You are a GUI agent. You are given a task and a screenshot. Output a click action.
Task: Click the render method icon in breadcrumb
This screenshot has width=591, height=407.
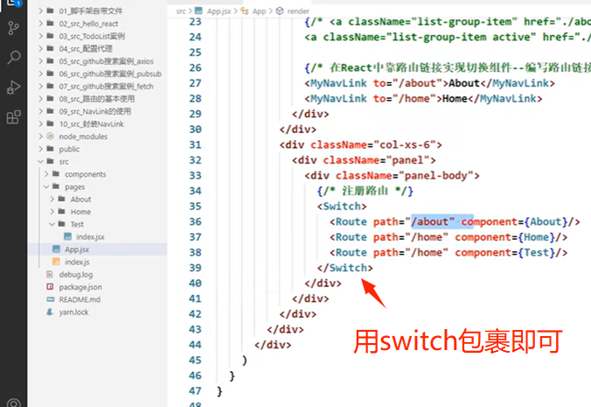pyautogui.click(x=280, y=11)
